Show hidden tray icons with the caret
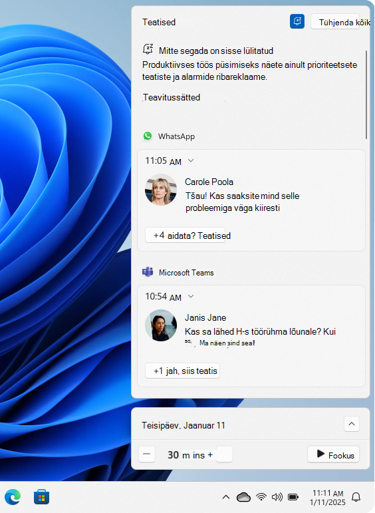375x513 pixels. tap(225, 497)
